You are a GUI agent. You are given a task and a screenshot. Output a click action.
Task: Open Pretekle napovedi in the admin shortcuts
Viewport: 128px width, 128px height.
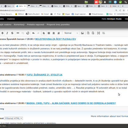coord(35,25)
